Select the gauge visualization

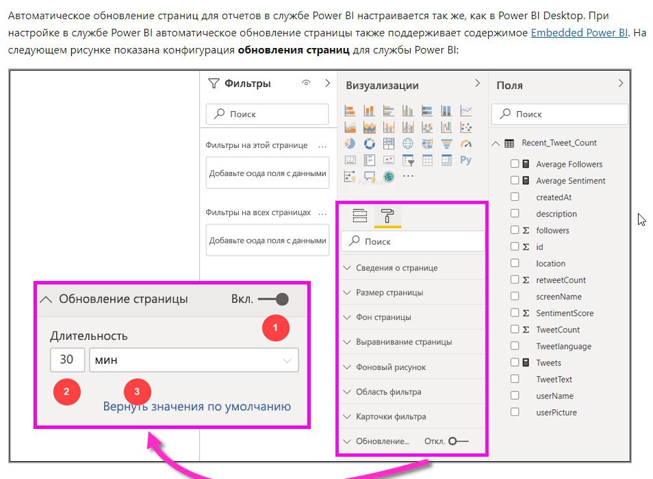tap(466, 144)
